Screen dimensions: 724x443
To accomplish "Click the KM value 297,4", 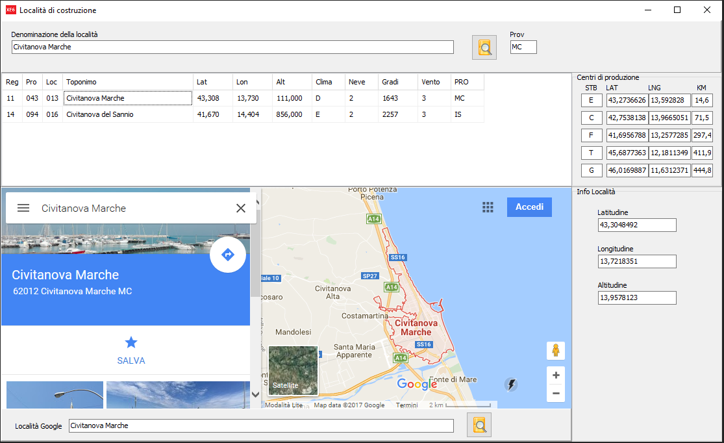I will click(702, 135).
